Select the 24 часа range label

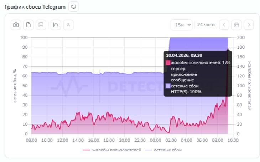(x=206, y=25)
